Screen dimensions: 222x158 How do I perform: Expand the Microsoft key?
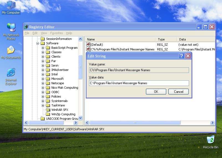43,79
